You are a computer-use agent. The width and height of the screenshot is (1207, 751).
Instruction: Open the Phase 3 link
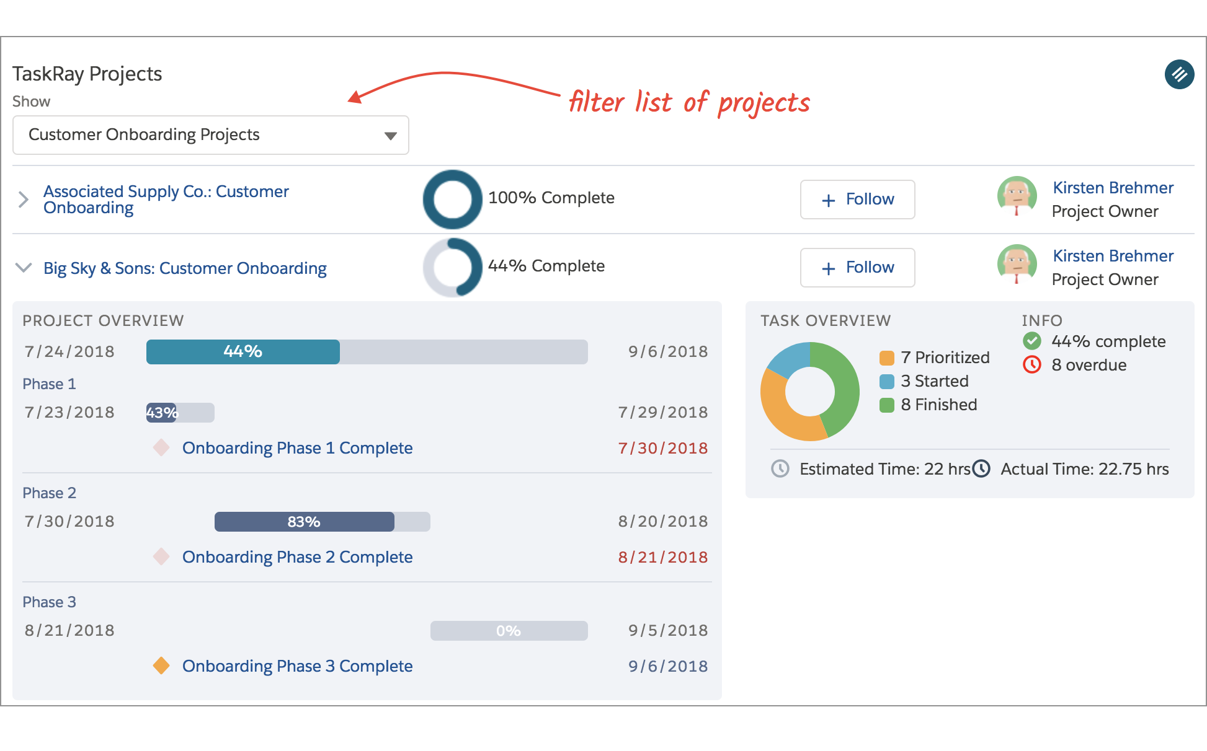[49, 602]
